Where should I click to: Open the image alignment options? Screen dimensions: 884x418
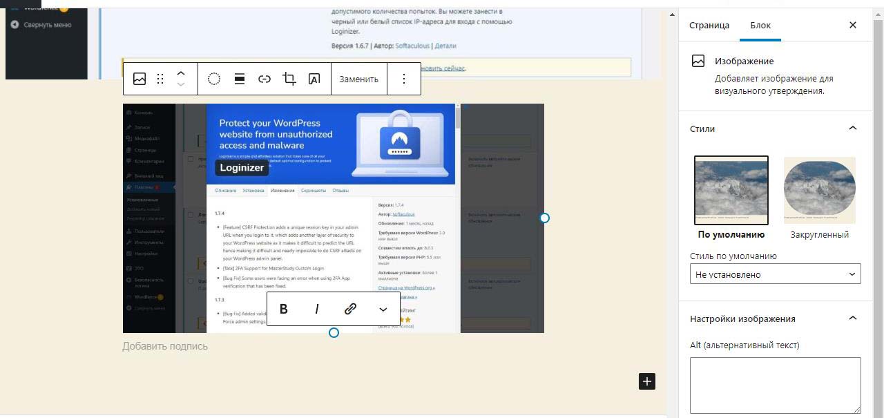pyautogui.click(x=240, y=79)
